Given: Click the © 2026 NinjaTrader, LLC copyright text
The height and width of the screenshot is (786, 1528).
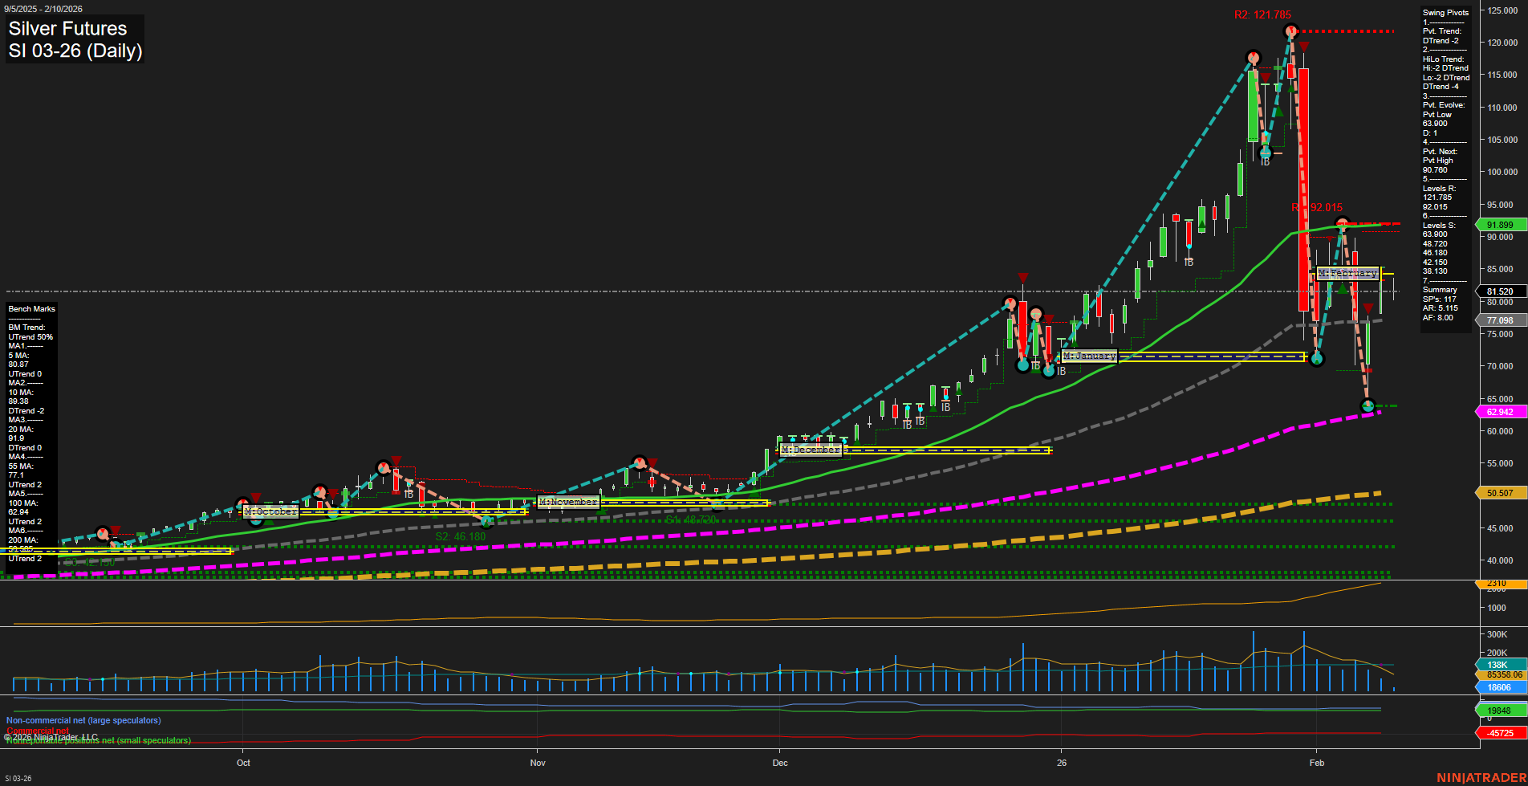Looking at the screenshot, I should pyautogui.click(x=48, y=736).
